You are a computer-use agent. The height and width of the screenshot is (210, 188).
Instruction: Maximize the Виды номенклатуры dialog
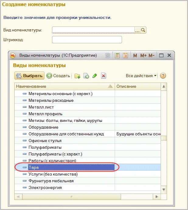coord(161,55)
